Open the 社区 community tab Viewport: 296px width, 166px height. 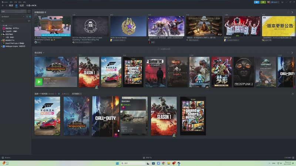(x=22, y=6)
